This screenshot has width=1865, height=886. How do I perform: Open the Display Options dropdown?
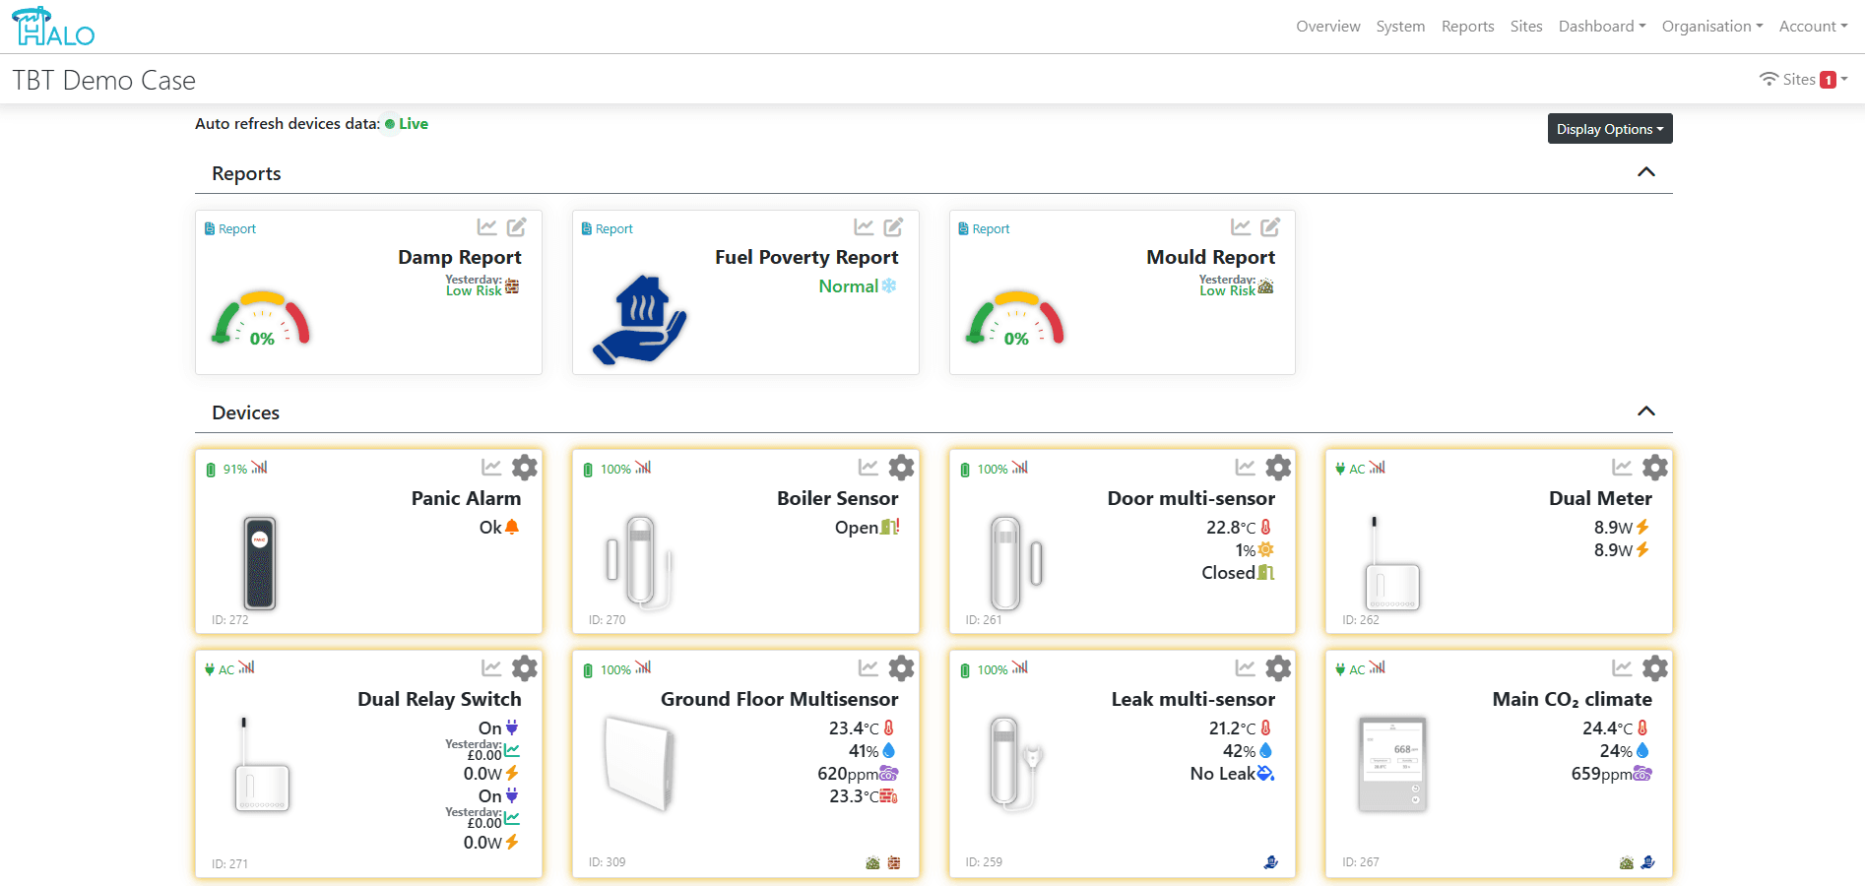point(1609,128)
